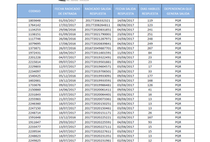Select code cell 2215814
Screen dimensions: 210x142
click(34, 62)
